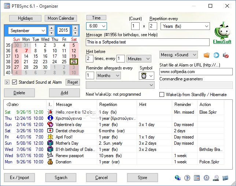Viewport: 236px width, 186px height.
Task: Play the alarm sound with the blue play icon
Action: pos(216,55)
